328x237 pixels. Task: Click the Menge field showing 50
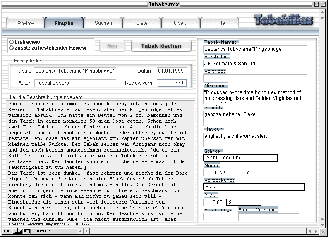(211, 173)
